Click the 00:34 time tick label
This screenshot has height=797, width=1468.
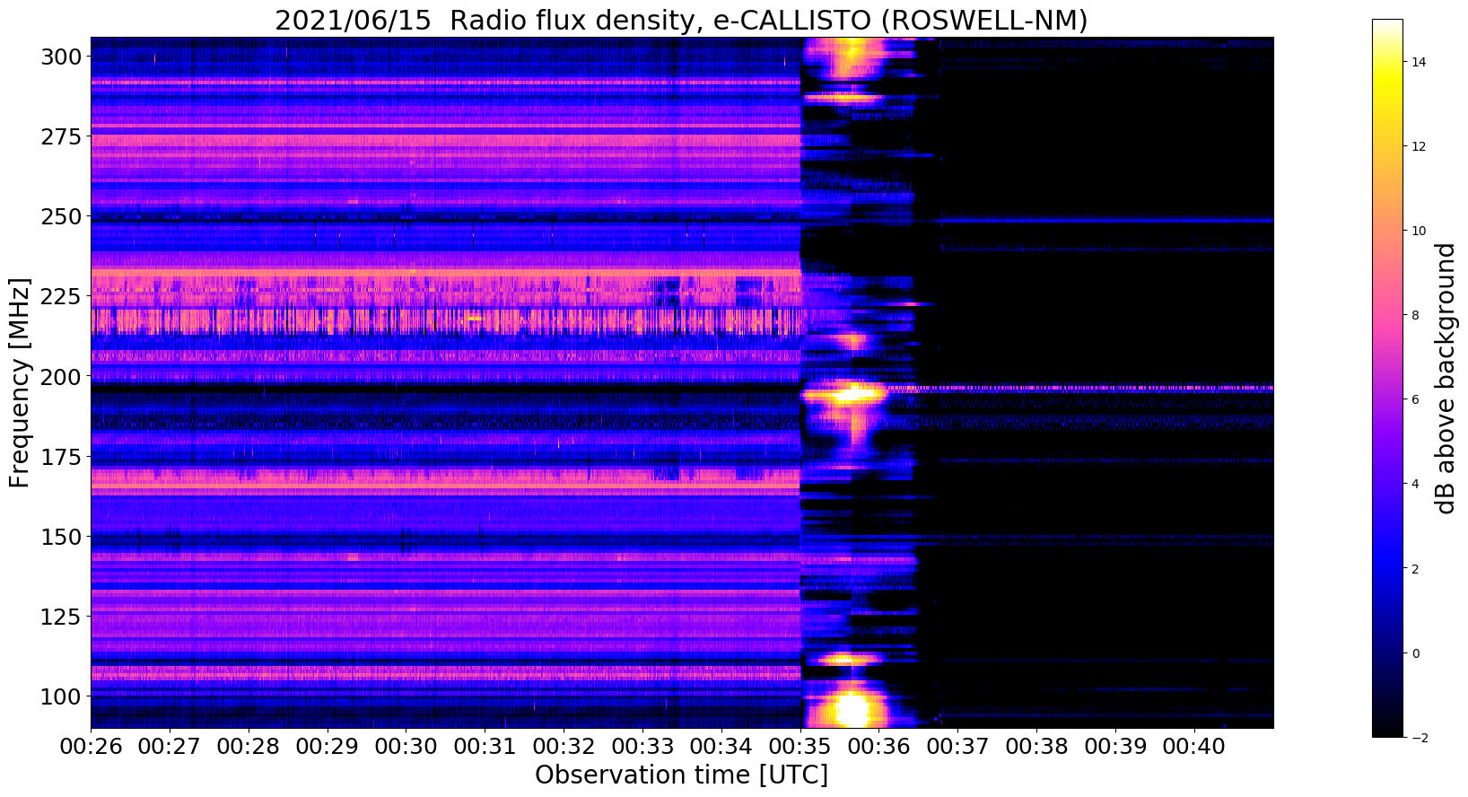(x=721, y=747)
